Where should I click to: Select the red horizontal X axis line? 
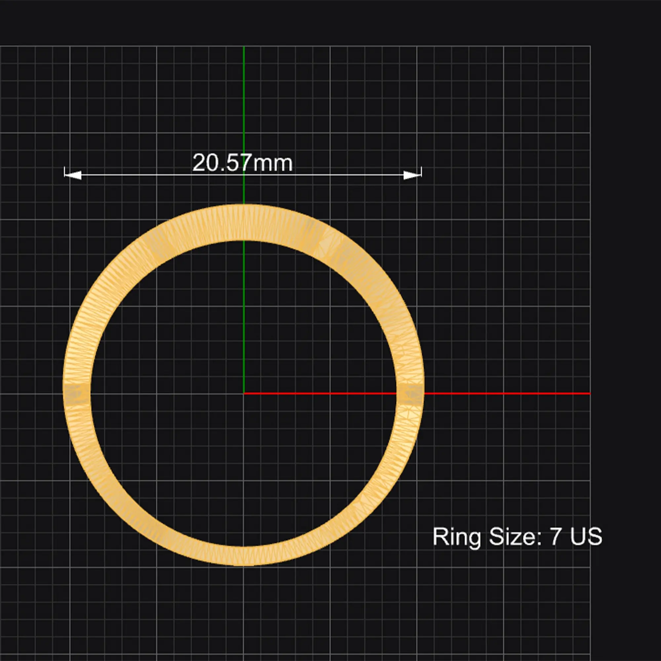[507, 393]
